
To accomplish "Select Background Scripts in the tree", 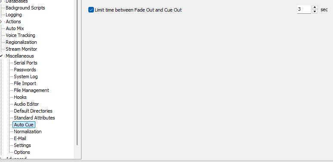I will pos(25,8).
